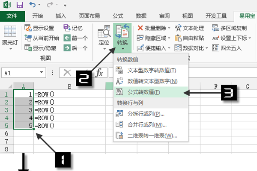Click the Save icon in quick access toolbar

[20, 5]
